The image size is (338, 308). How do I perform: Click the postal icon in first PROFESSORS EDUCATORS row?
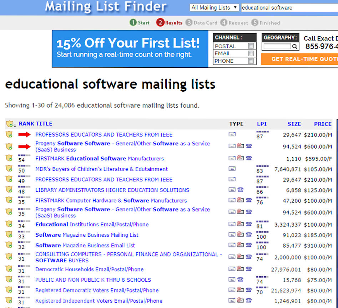(232, 134)
